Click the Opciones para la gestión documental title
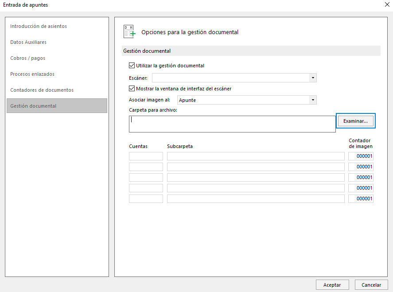The height and width of the screenshot is (292, 393). [190, 32]
